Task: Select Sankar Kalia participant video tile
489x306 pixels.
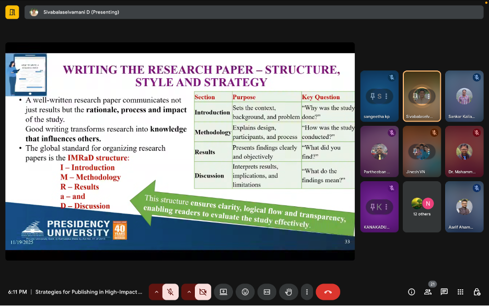Action: coord(464,97)
